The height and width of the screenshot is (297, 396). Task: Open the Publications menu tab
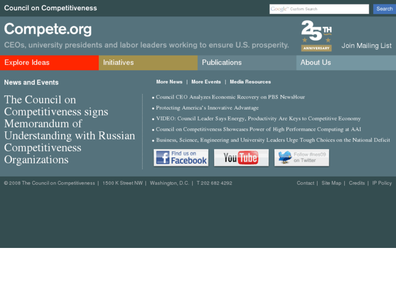(247, 63)
